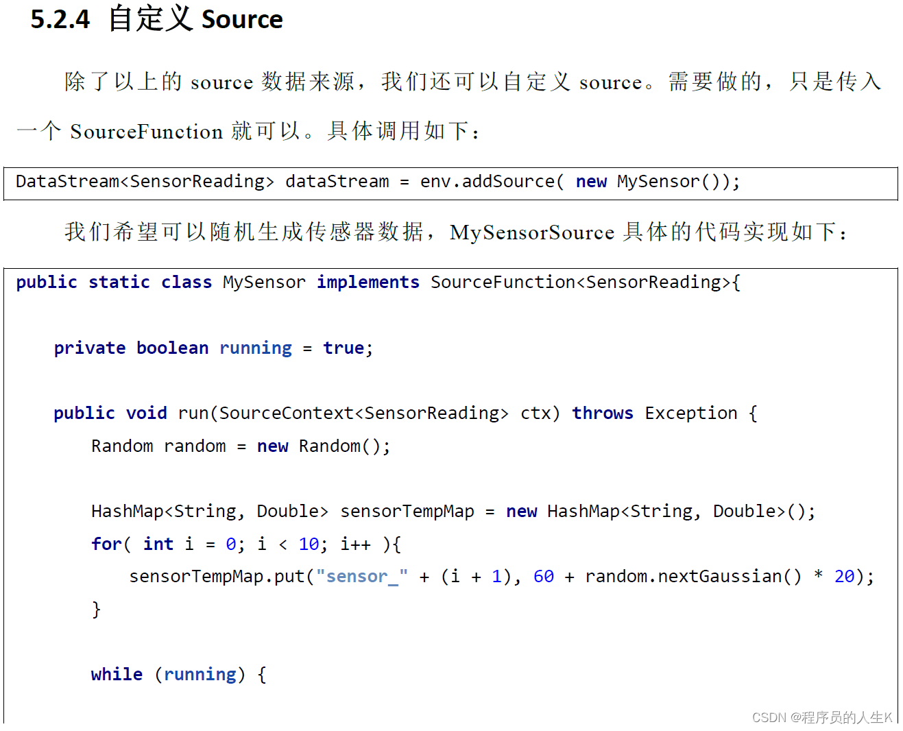
Task: Click the "public void" keywords of the run method
Action: [110, 414]
